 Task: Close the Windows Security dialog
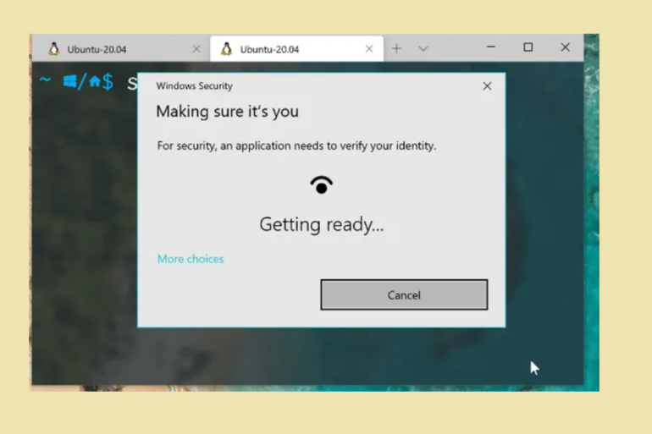tap(487, 86)
